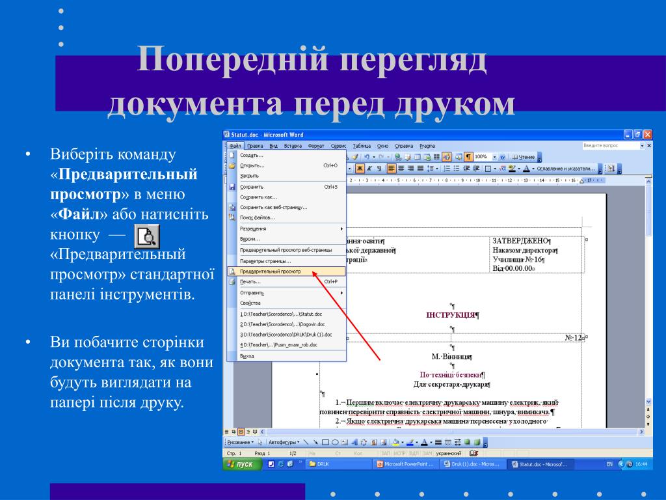This screenshot has height=500, width=666.
Task: Choose Сохранить как... menu item
Action: coord(287,197)
